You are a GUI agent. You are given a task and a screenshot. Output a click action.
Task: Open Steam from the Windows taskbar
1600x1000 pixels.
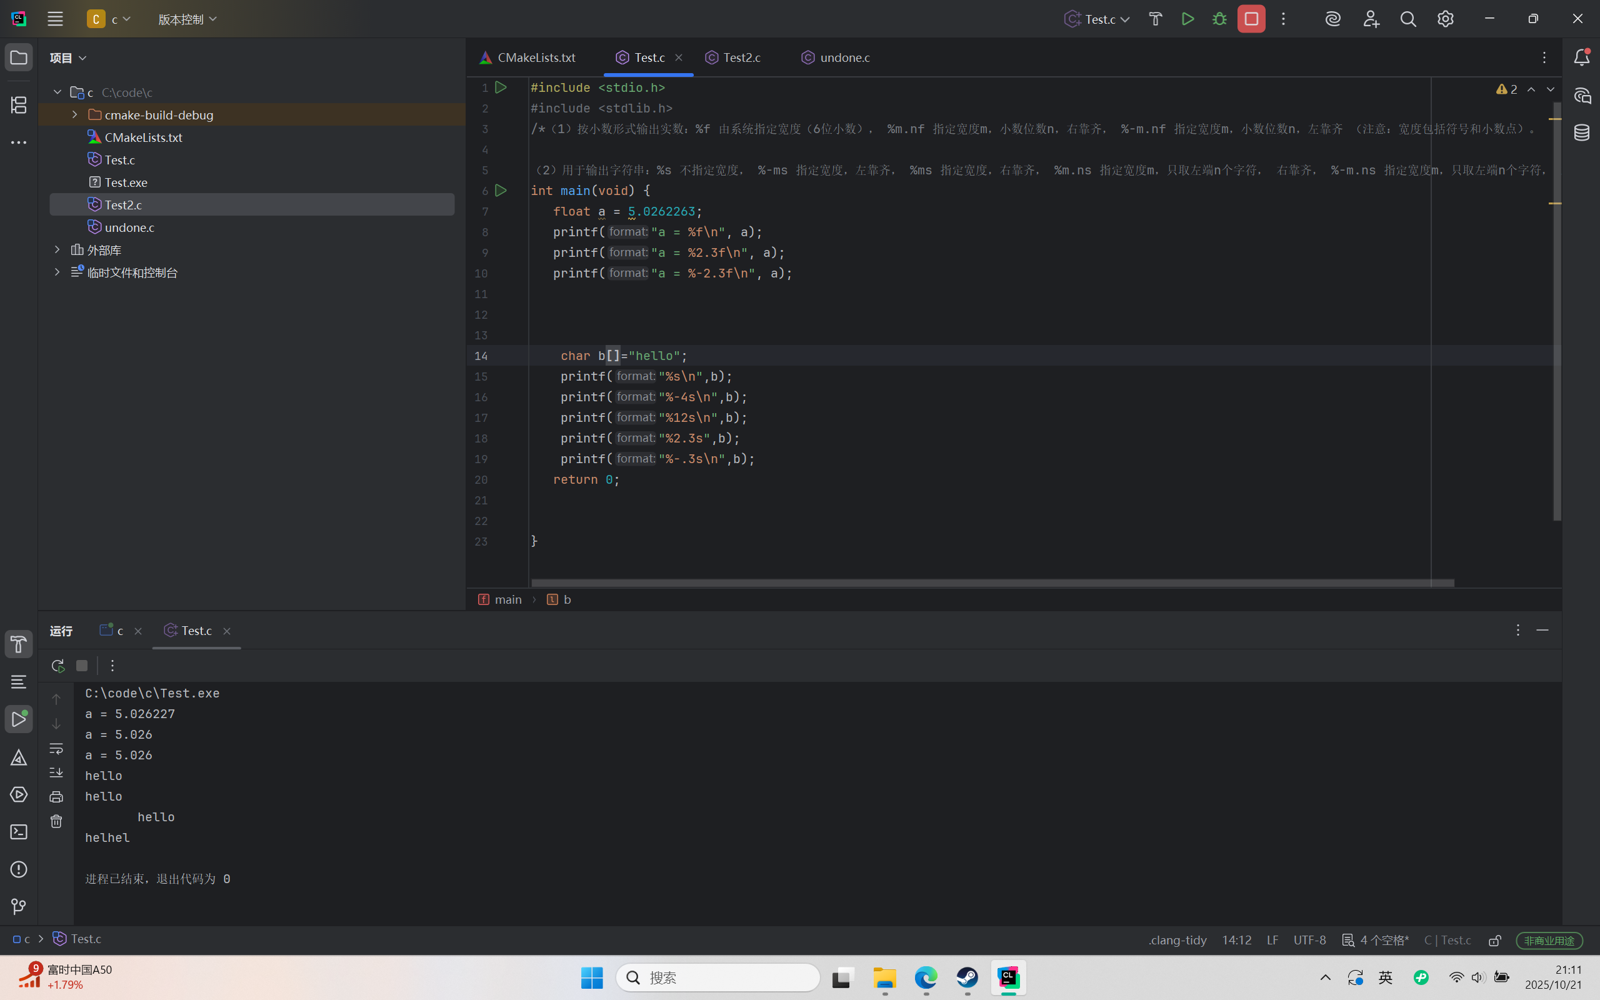967,977
